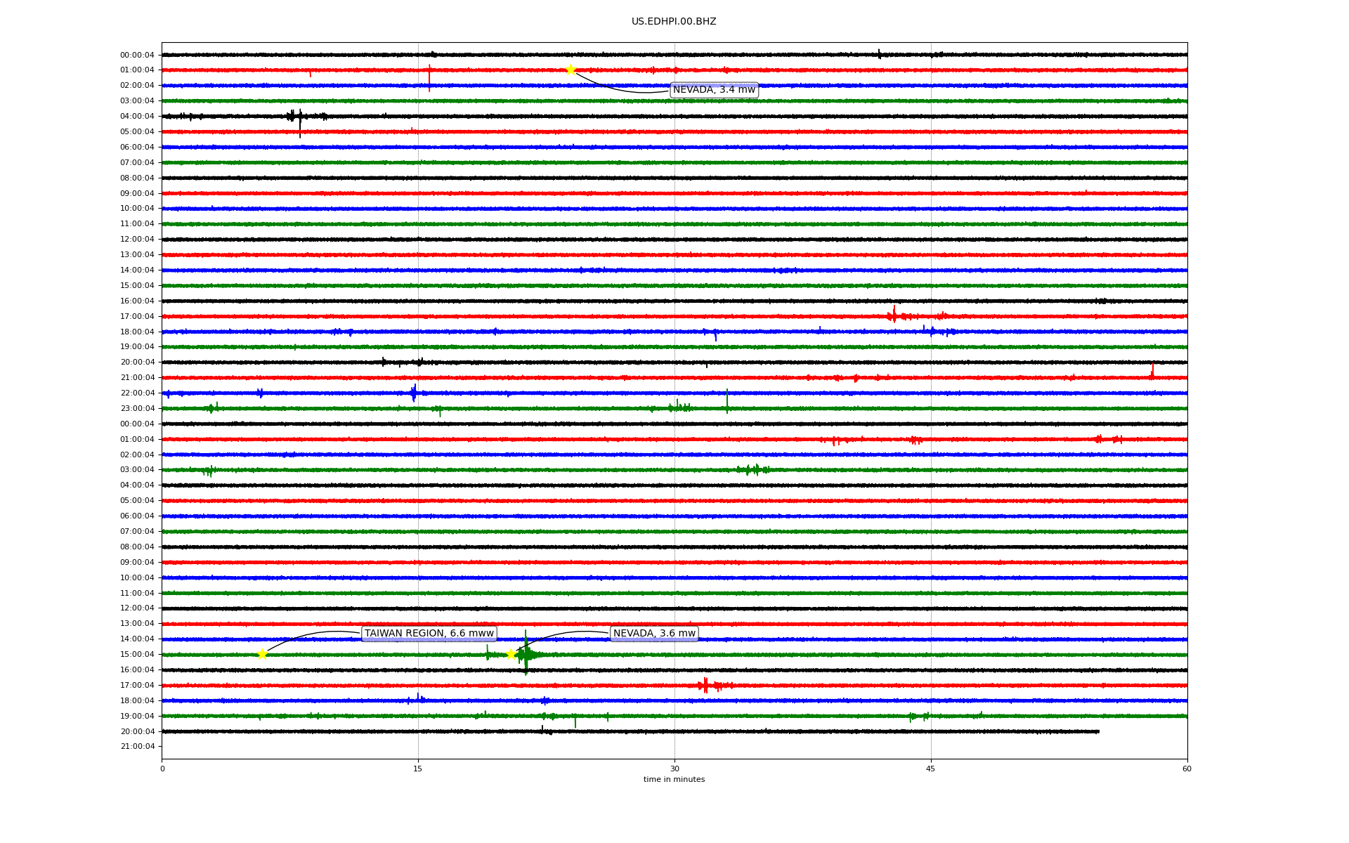Click the yellow star below the Nevada 3.6 label
Viewport: 1349px width, 843px height.
(x=511, y=654)
